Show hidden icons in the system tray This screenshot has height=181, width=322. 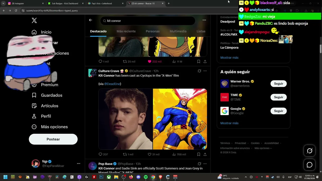click(x=246, y=177)
